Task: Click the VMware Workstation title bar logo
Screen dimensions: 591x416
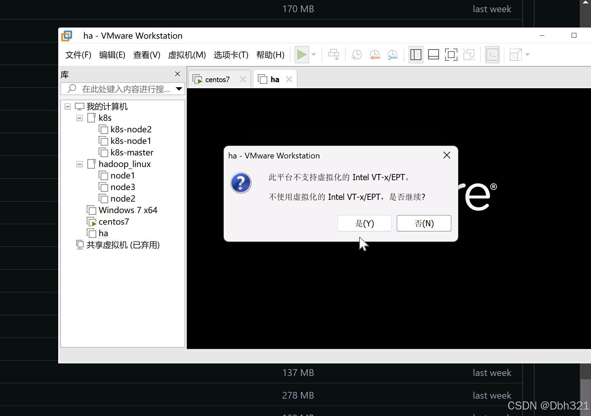Action: click(x=67, y=36)
